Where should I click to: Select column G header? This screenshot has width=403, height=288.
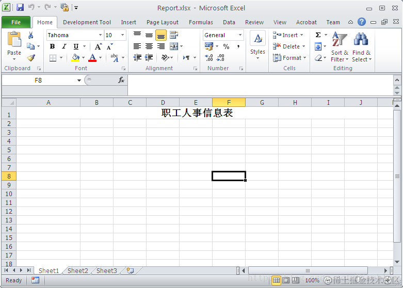(x=262, y=103)
